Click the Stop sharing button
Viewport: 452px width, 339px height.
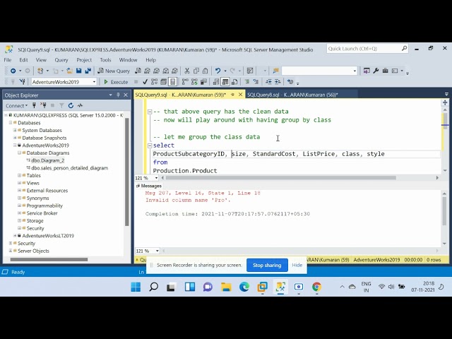tap(267, 266)
